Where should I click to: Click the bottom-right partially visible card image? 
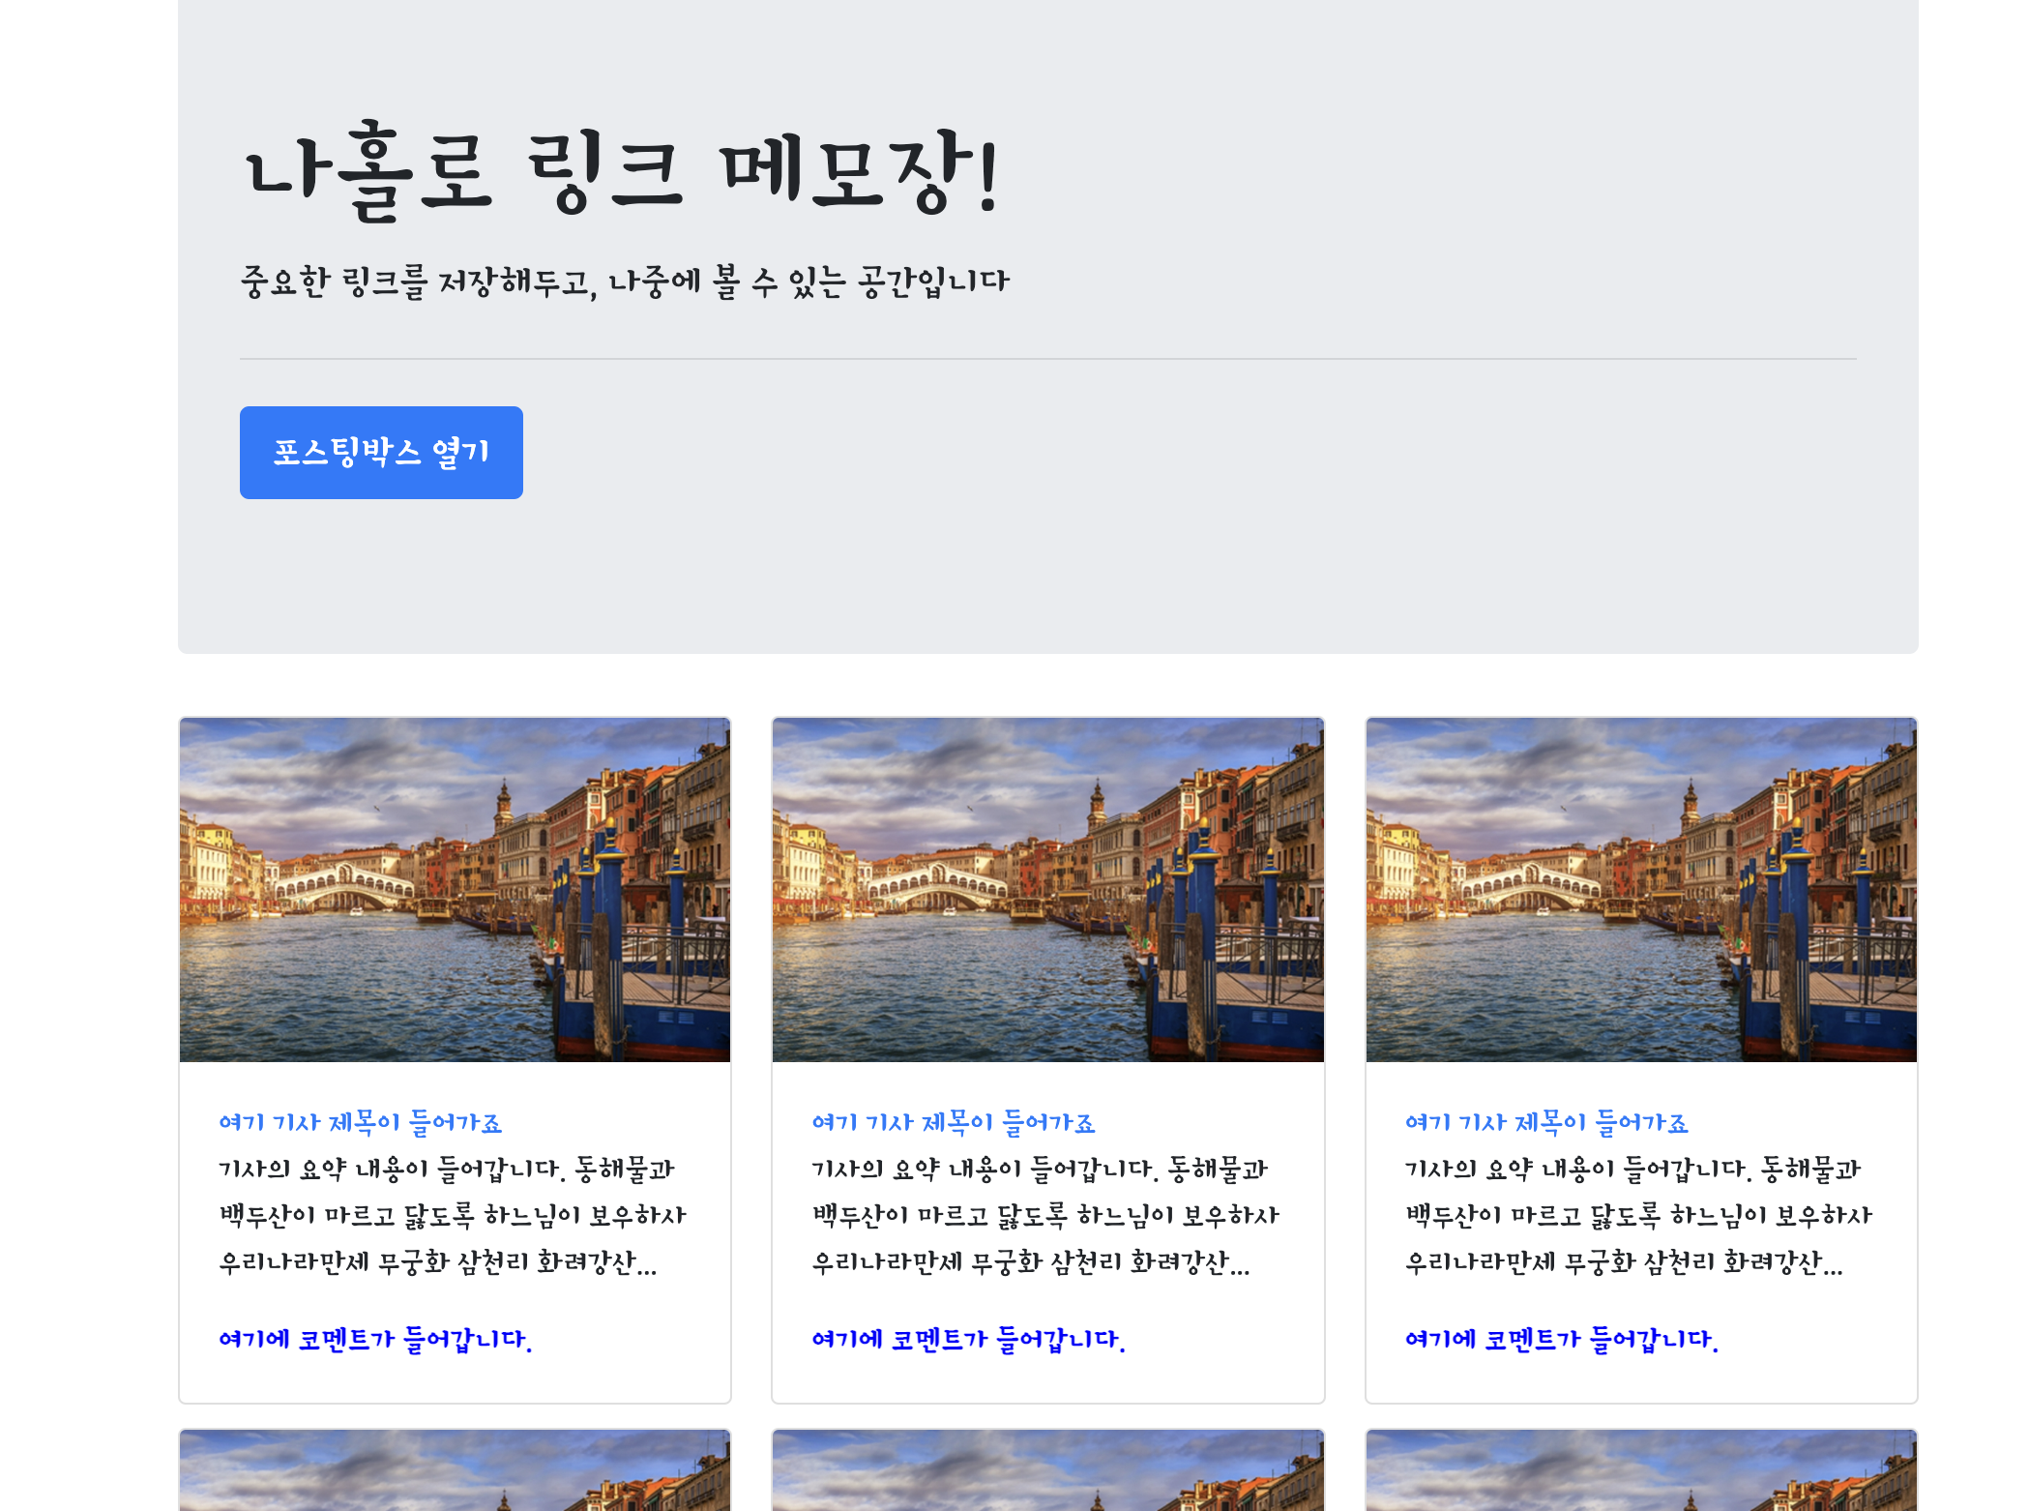[x=1641, y=1470]
